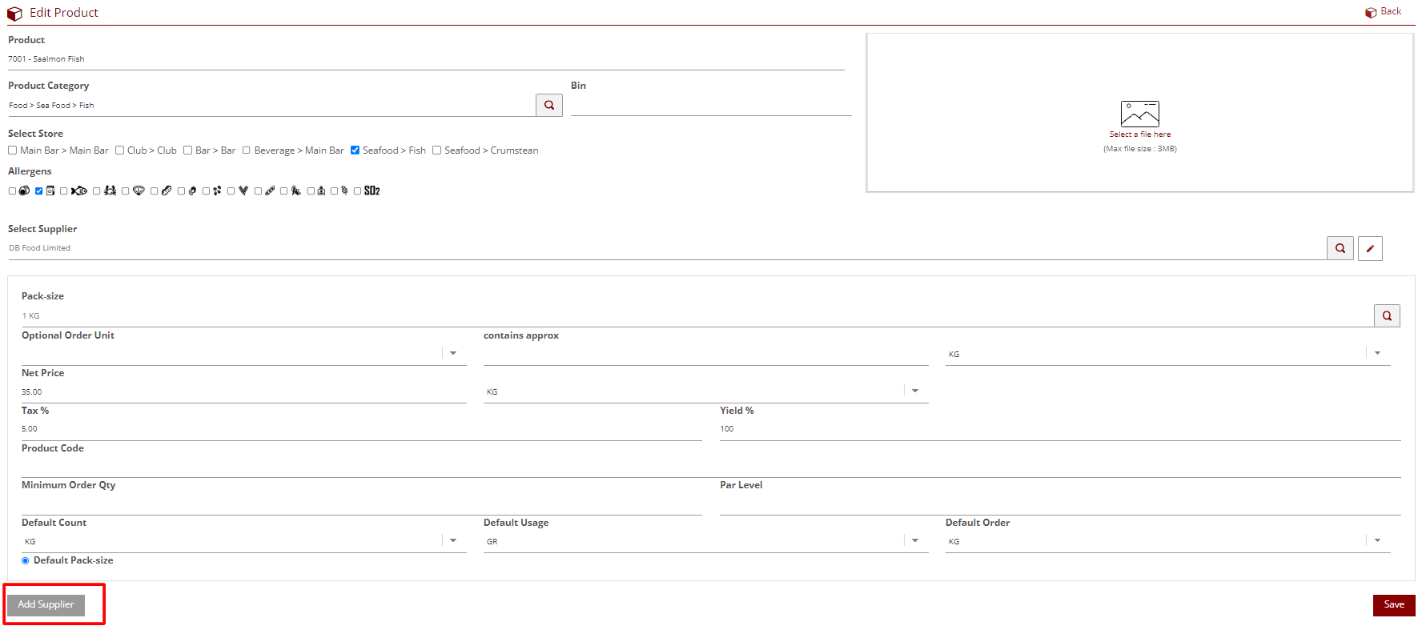Click the peanut allergen icon
1422x634 pixels.
click(167, 191)
